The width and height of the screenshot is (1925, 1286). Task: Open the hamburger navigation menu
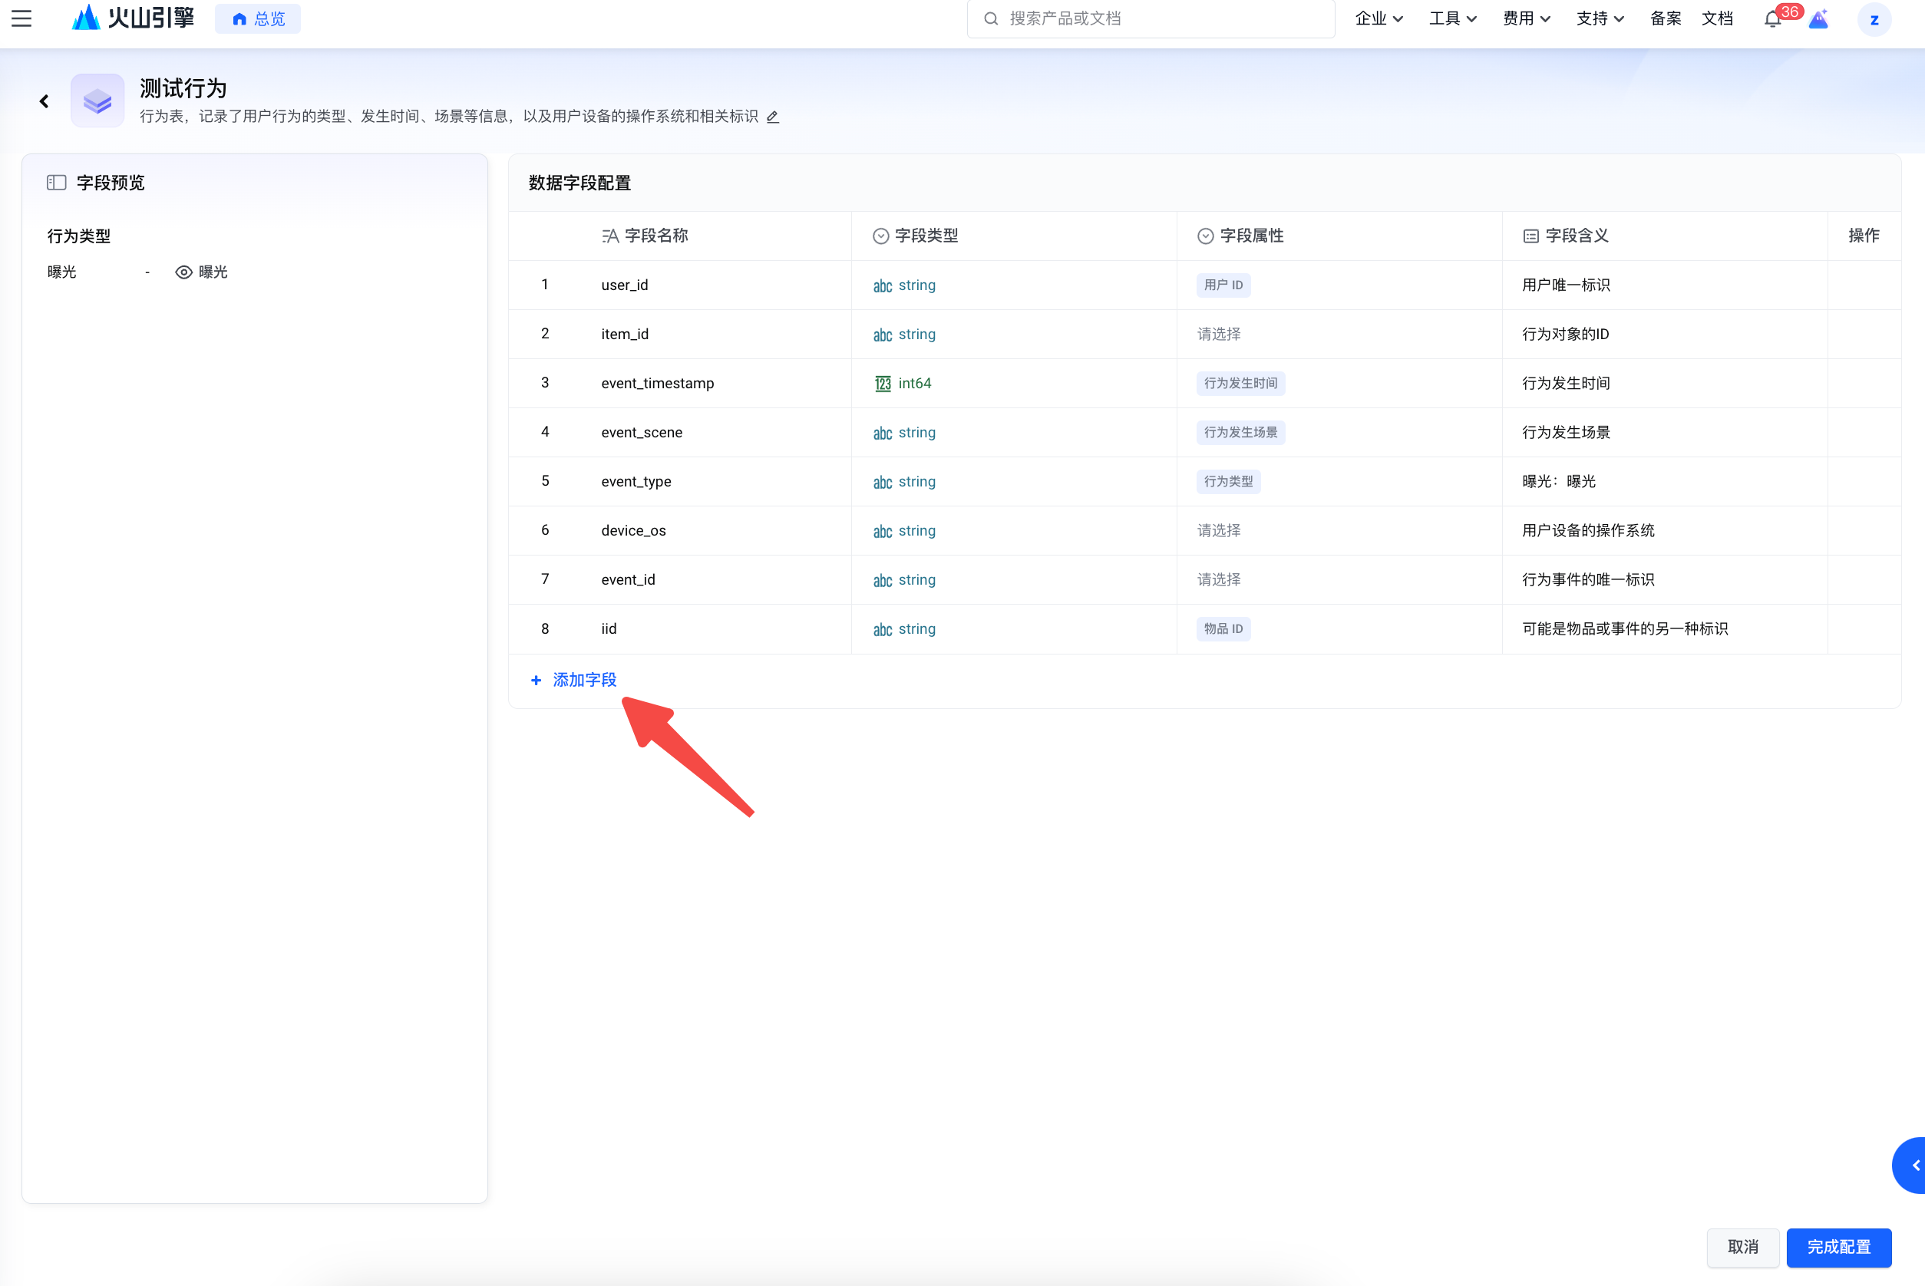tap(21, 18)
